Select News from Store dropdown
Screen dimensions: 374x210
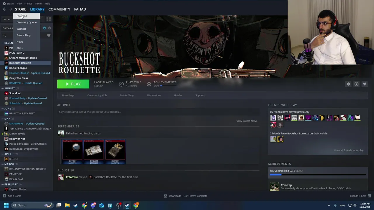26,42
